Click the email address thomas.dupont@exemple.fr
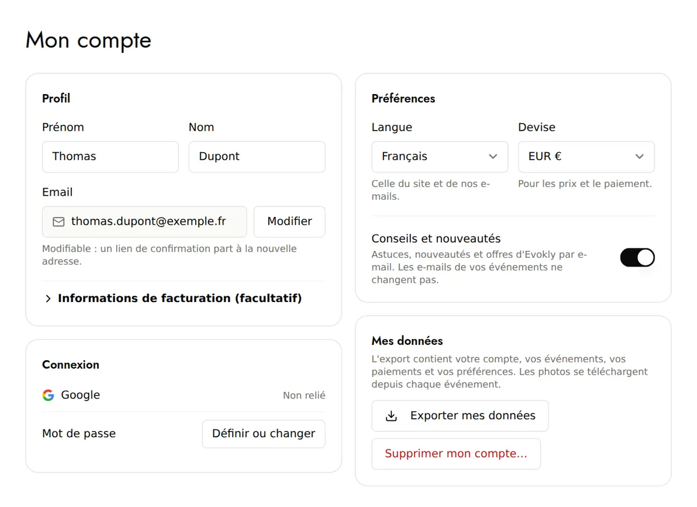The height and width of the screenshot is (507, 697). [149, 221]
